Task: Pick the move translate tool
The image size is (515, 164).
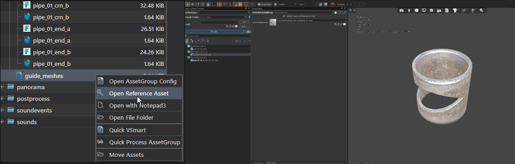Action: click(x=192, y=4)
